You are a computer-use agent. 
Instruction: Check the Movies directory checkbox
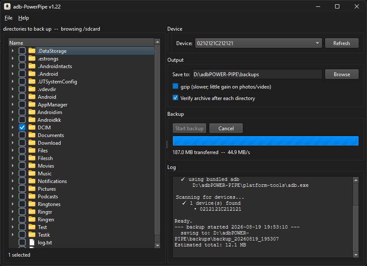point(22,166)
